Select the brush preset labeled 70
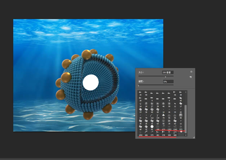Screen dimensions: 226x160 tap(146, 116)
